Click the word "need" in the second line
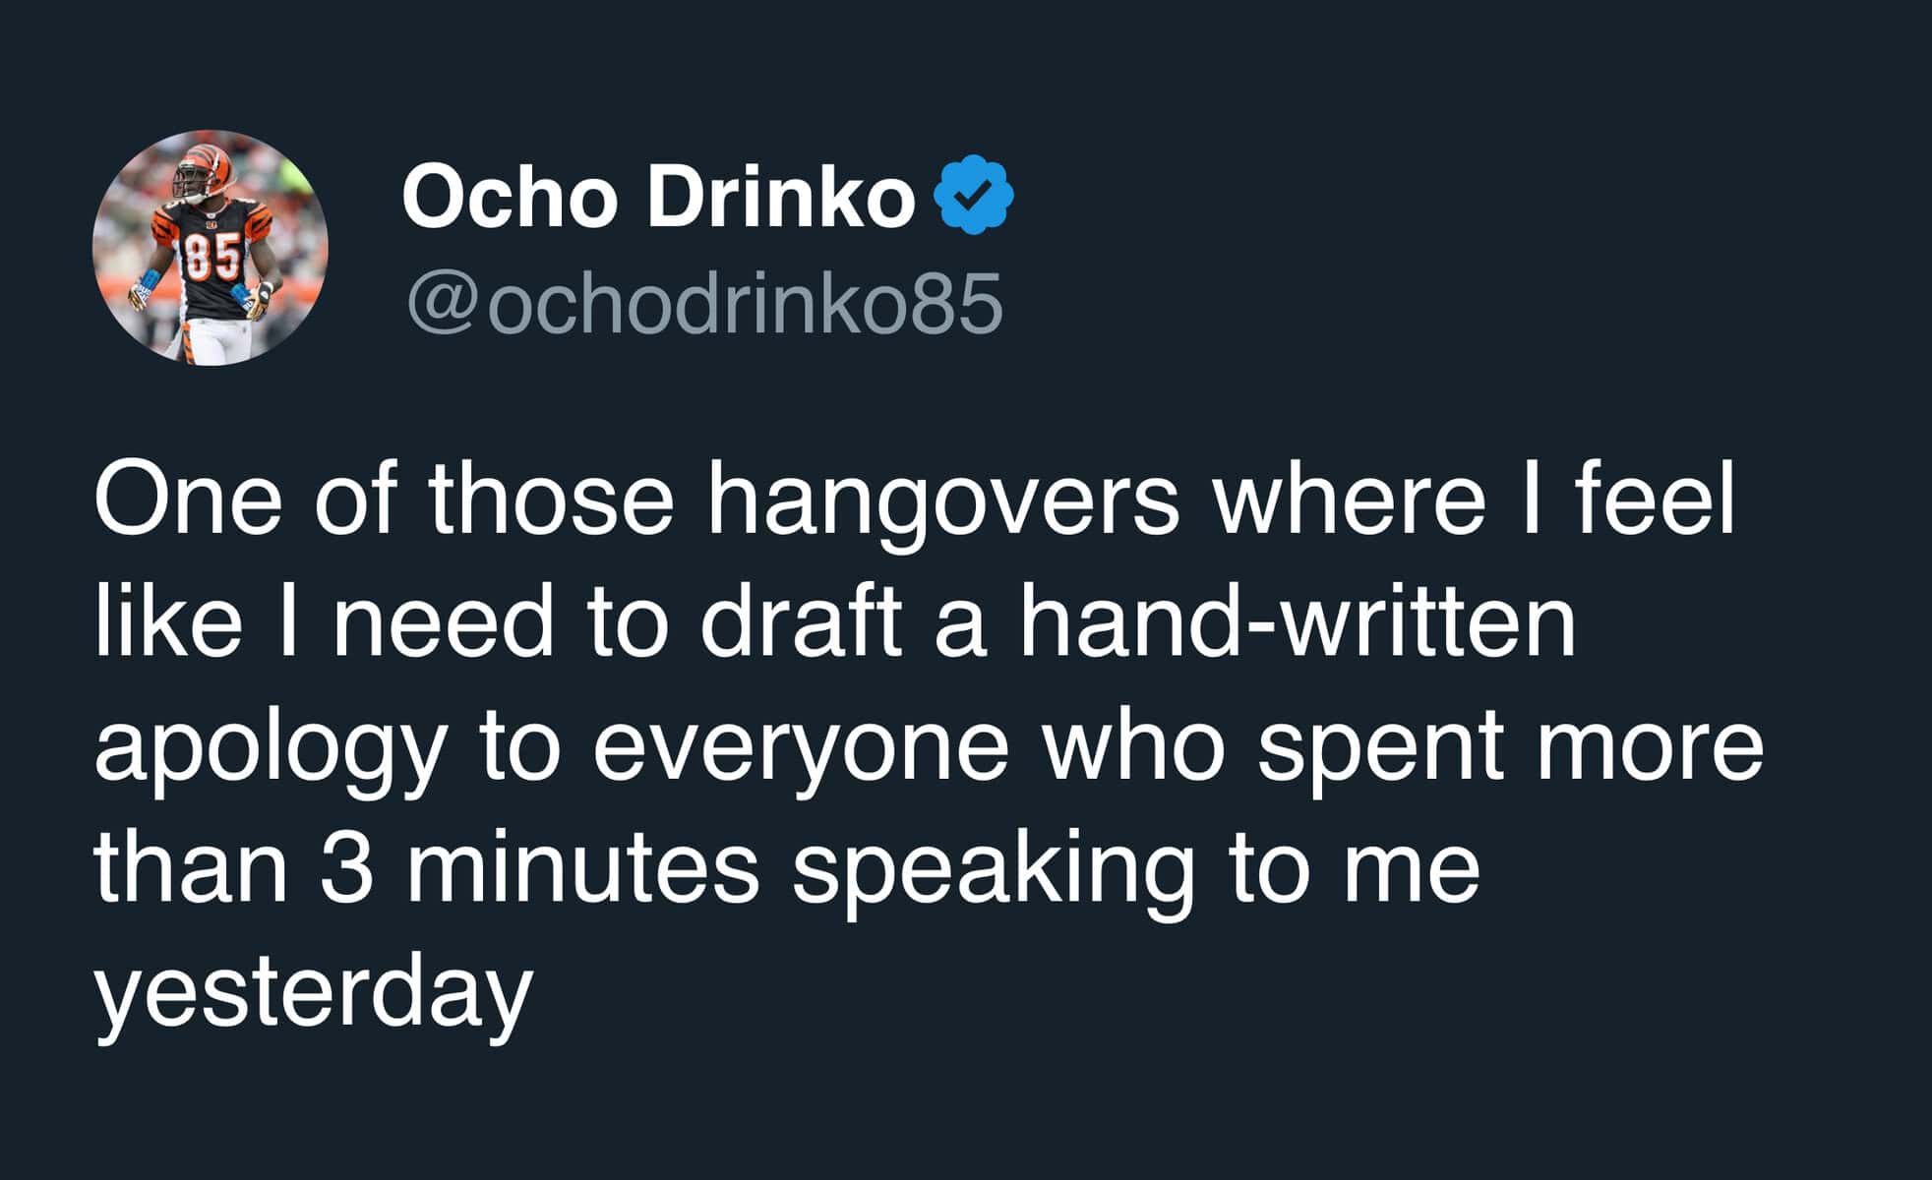1932x1180 pixels. click(445, 624)
